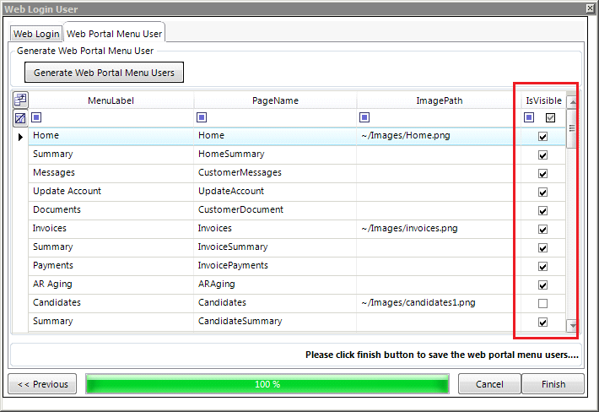This screenshot has width=599, height=412.
Task: Select the Home MenuLabel cell
Action: click(111, 136)
